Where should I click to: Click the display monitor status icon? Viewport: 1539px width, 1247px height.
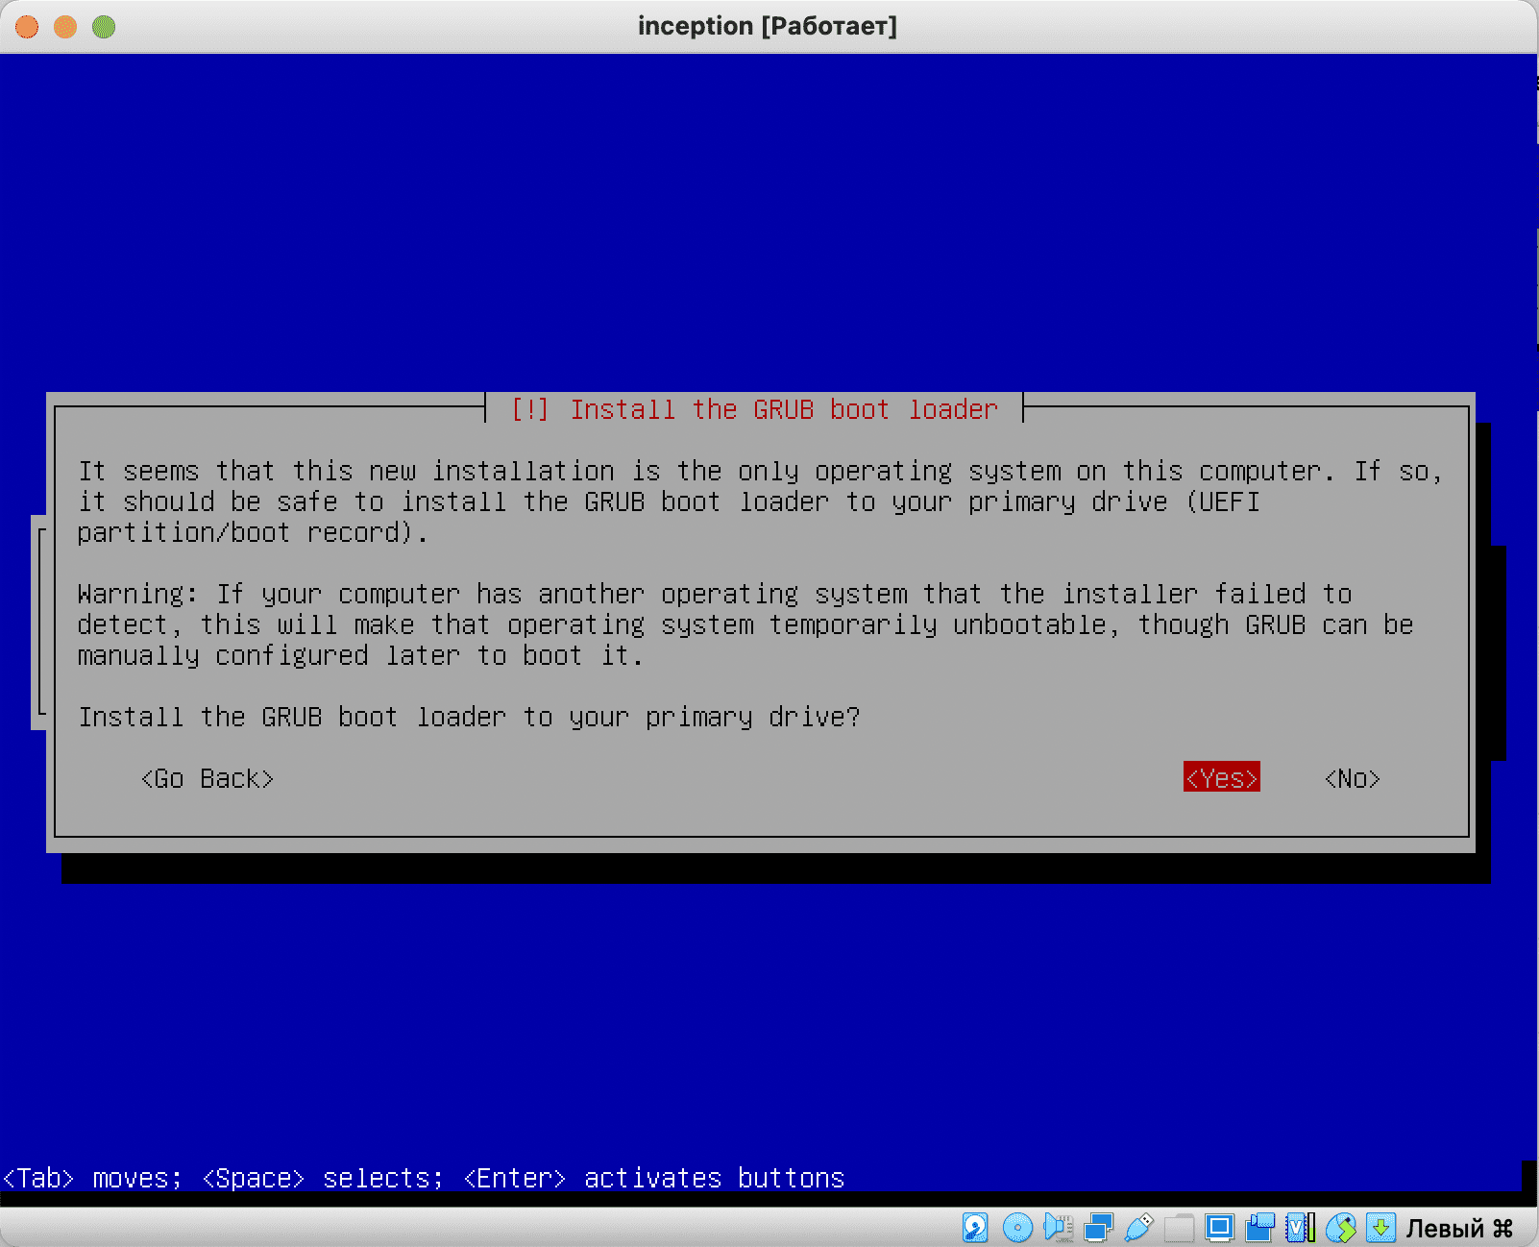pyautogui.click(x=1220, y=1227)
